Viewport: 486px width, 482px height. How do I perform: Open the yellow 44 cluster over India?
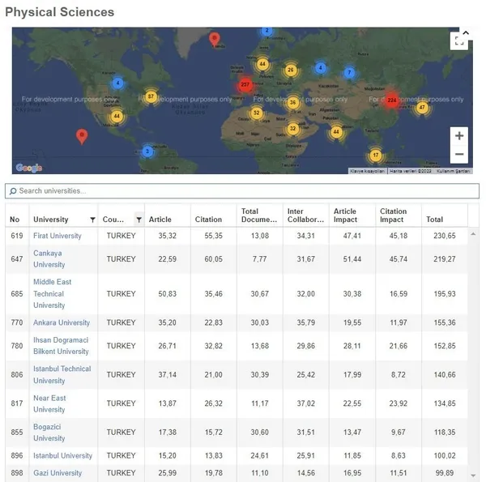(x=336, y=132)
